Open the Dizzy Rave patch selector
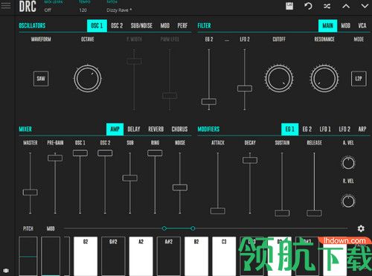The image size is (372, 276). pyautogui.click(x=119, y=10)
